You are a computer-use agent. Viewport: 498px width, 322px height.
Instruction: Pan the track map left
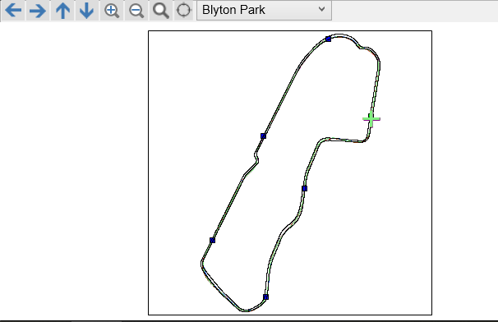coord(13,11)
